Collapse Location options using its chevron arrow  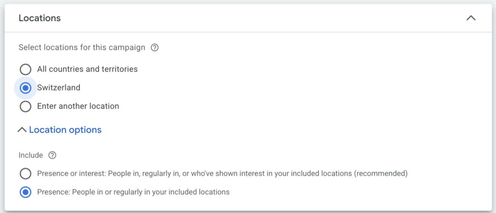point(22,130)
